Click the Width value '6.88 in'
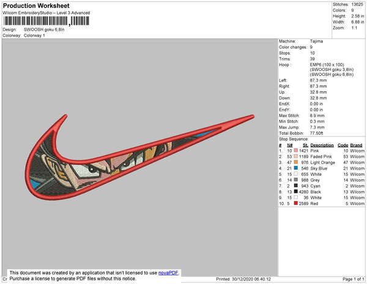Image resolution: width=367 pixels, height=284 pixels. pos(357,22)
